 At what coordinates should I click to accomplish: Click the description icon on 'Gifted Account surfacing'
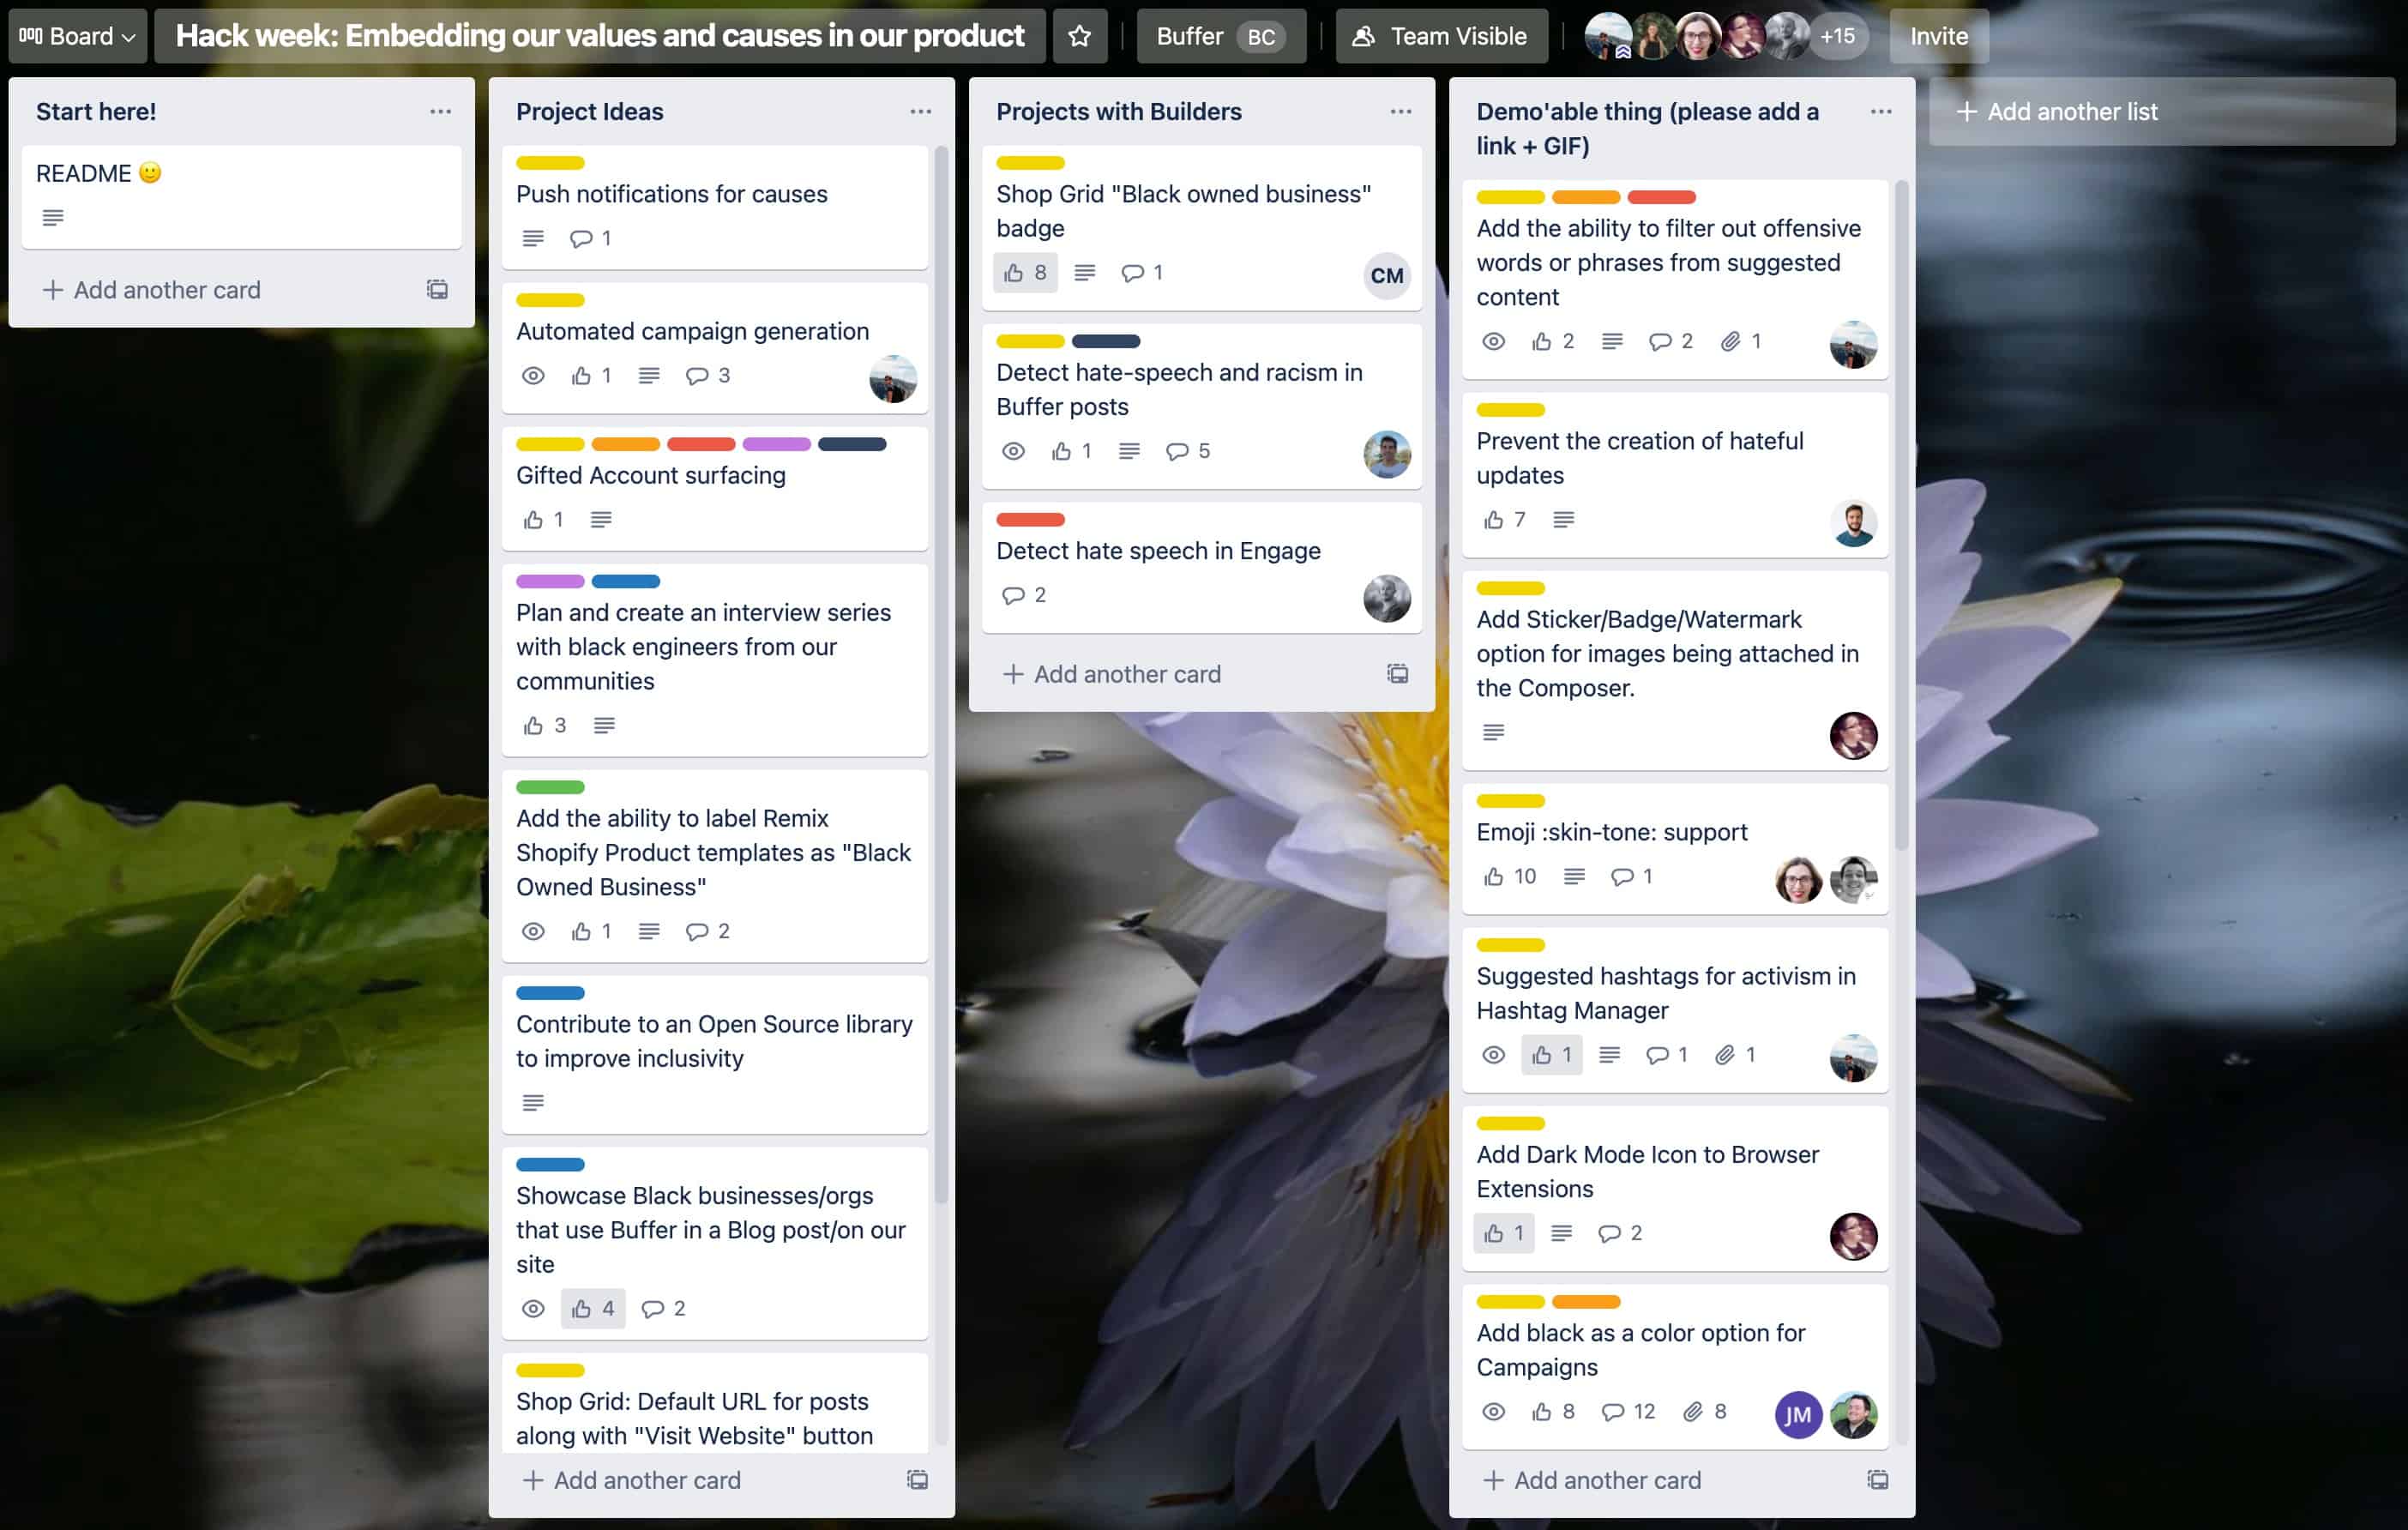[x=600, y=520]
